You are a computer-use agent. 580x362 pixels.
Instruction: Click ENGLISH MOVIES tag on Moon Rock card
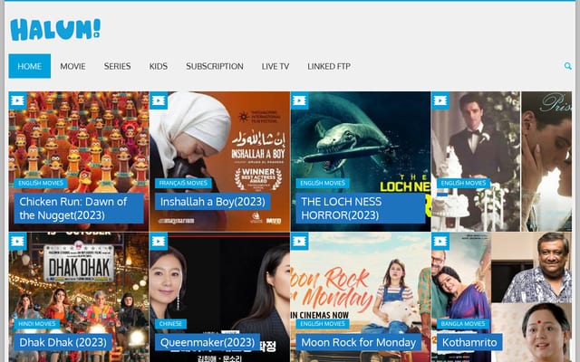tap(323, 324)
